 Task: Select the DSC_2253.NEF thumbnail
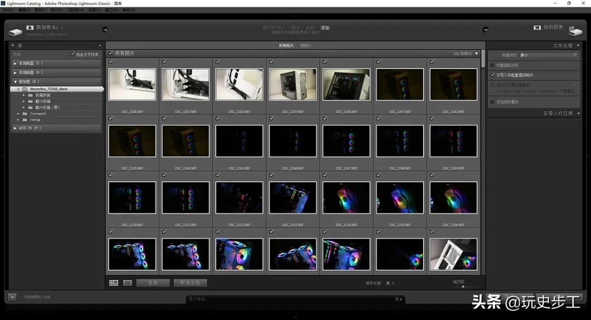click(x=292, y=197)
